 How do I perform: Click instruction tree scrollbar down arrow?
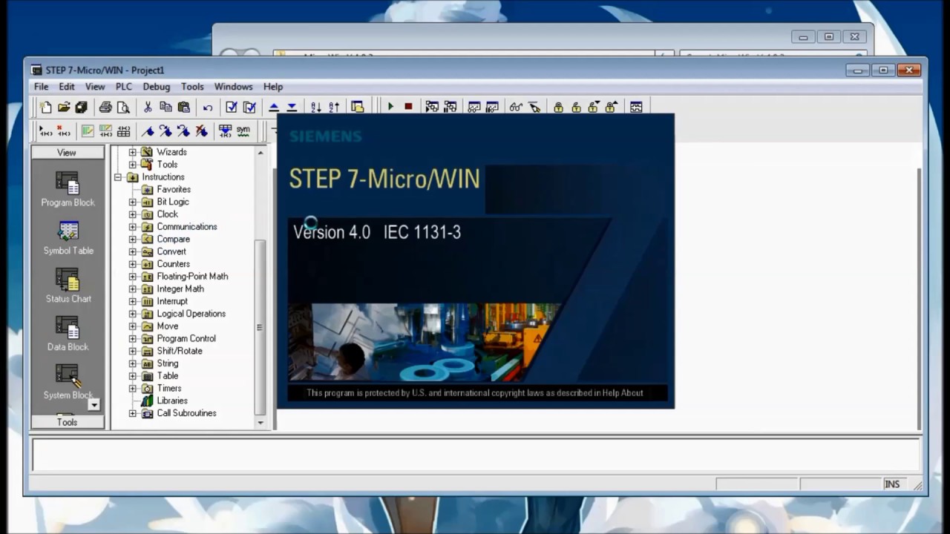click(x=261, y=423)
